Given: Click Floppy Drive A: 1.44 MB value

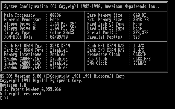Looking at the screenshot, I should click(x=63, y=24).
